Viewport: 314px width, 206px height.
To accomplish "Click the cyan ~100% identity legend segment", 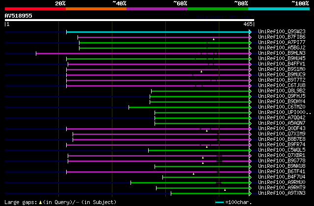I will tap(279, 9).
